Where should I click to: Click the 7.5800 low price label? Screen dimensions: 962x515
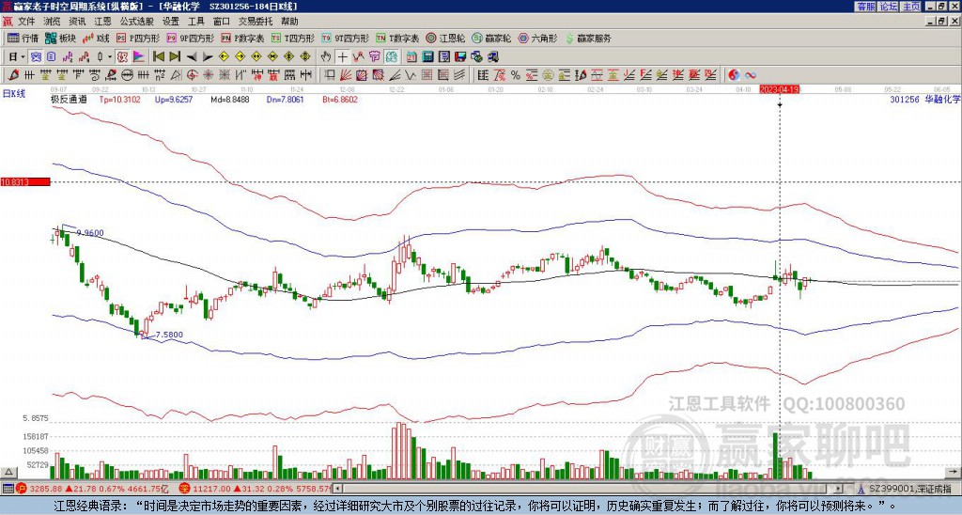pos(169,335)
